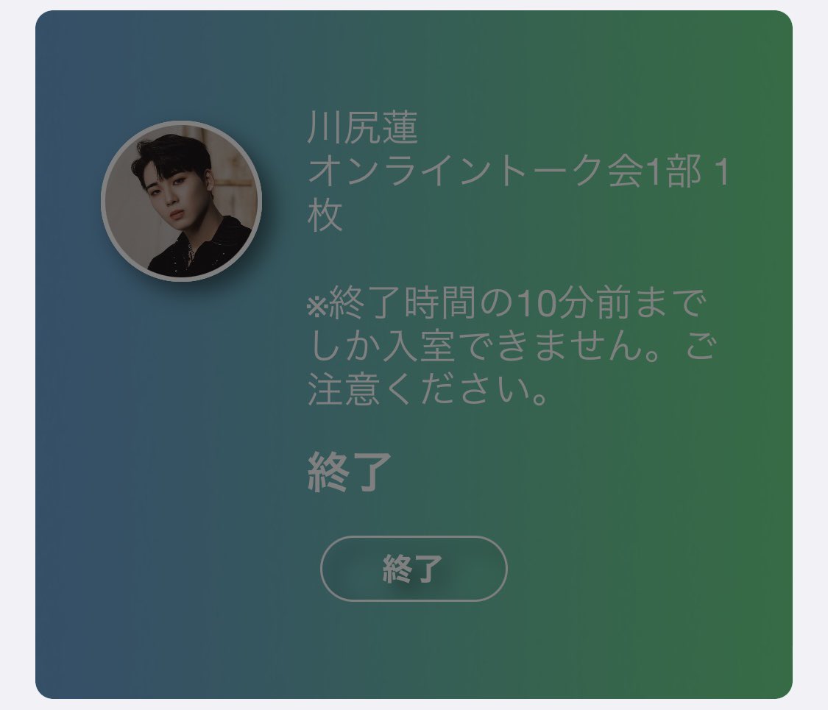Tap the ※ notice marker symbol
Screen dimensions: 828x710
318,305
